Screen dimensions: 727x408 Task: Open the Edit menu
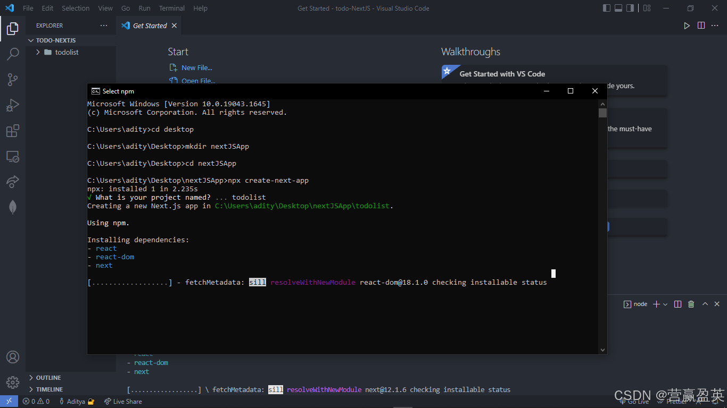point(47,8)
